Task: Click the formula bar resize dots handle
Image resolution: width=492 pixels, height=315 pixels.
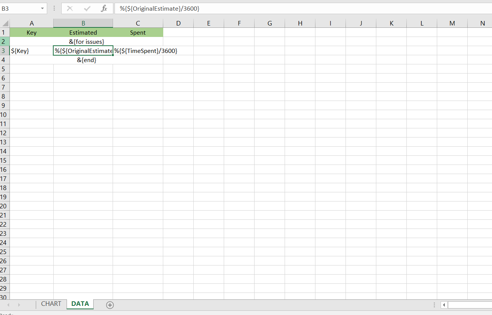Action: pos(54,8)
